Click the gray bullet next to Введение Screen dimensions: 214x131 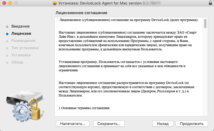point(7,26)
